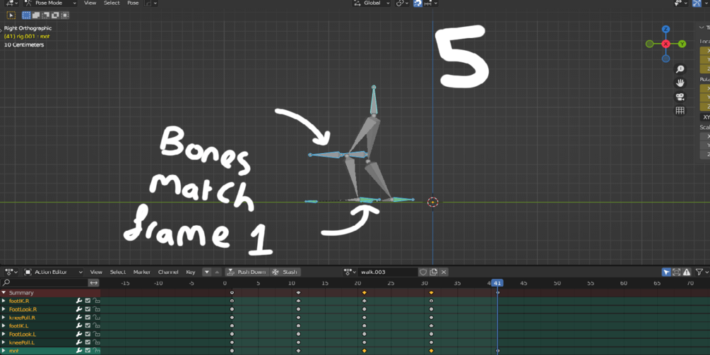
Task: Click the Stash button
Action: click(285, 272)
